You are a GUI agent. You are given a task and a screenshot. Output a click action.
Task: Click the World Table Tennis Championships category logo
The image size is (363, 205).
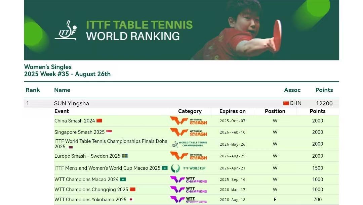pos(189,144)
